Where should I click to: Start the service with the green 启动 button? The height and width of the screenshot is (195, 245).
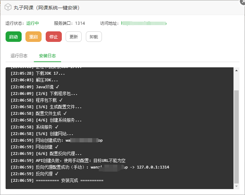point(14,37)
